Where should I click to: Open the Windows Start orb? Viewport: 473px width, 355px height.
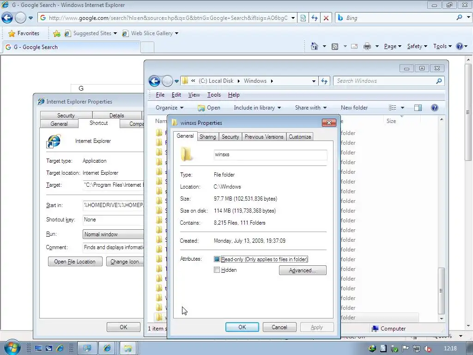(12, 347)
